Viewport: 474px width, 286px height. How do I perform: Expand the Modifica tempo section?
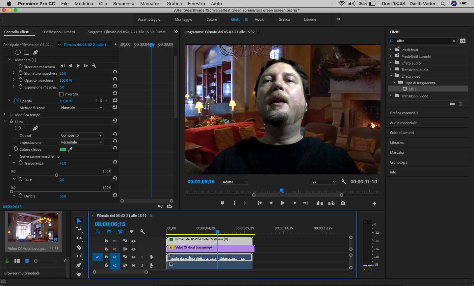point(5,115)
